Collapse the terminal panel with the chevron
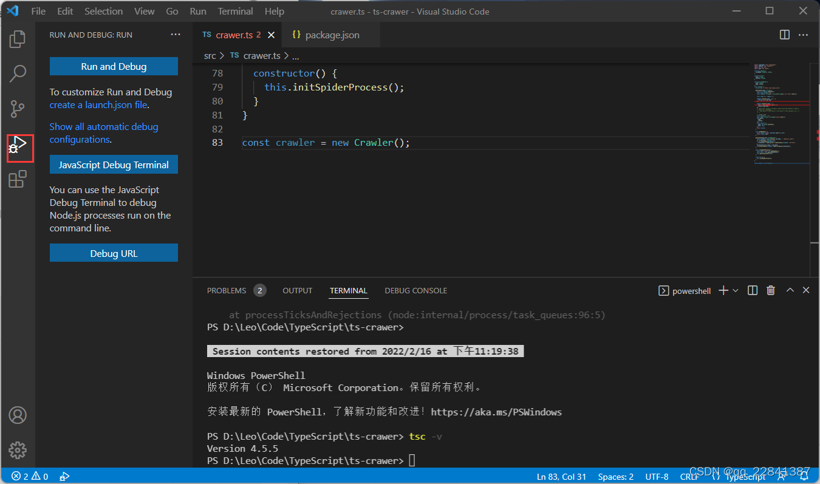This screenshot has height=484, width=820. coord(790,290)
